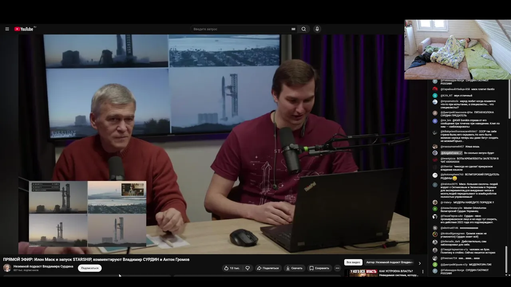This screenshot has width=511, height=287.
Task: Click message 'маск платит балбо'
Action: click(x=483, y=89)
